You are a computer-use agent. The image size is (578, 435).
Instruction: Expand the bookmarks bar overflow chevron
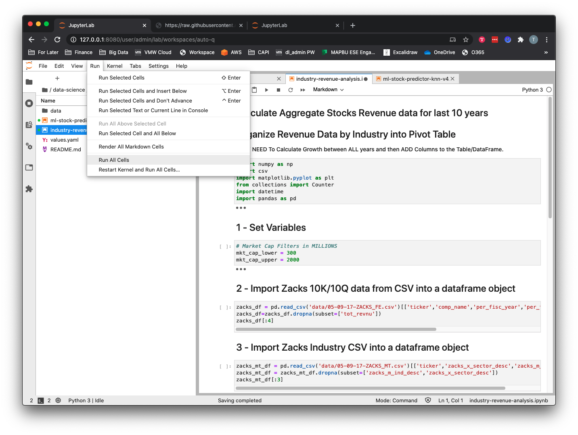click(x=546, y=52)
